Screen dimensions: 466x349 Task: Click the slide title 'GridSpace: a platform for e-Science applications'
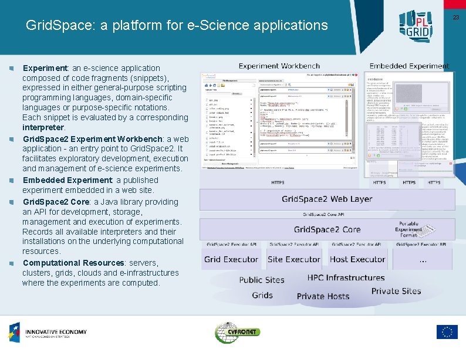point(177,25)
